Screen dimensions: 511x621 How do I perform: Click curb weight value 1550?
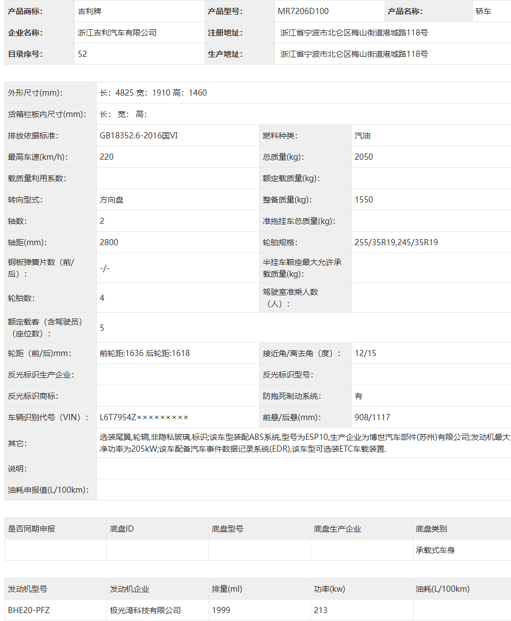click(x=364, y=200)
